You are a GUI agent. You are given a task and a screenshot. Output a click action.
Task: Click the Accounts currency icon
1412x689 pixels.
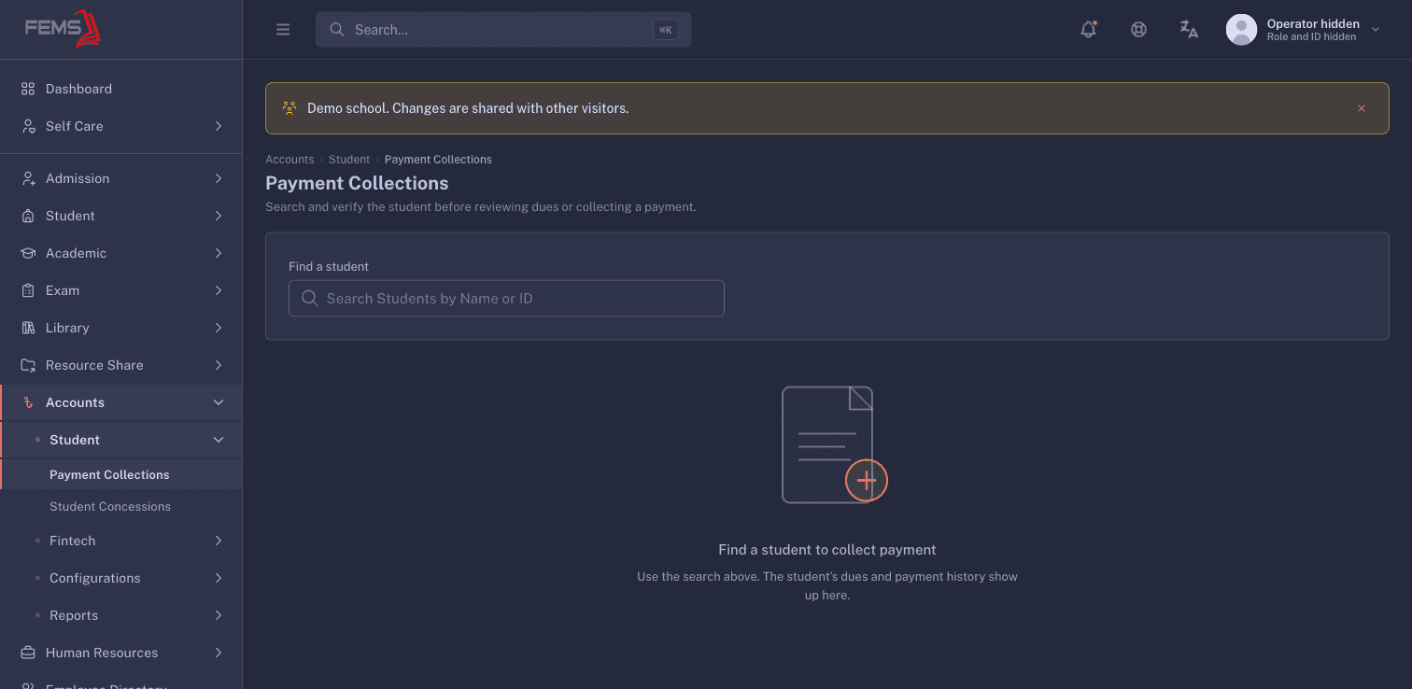pos(28,402)
